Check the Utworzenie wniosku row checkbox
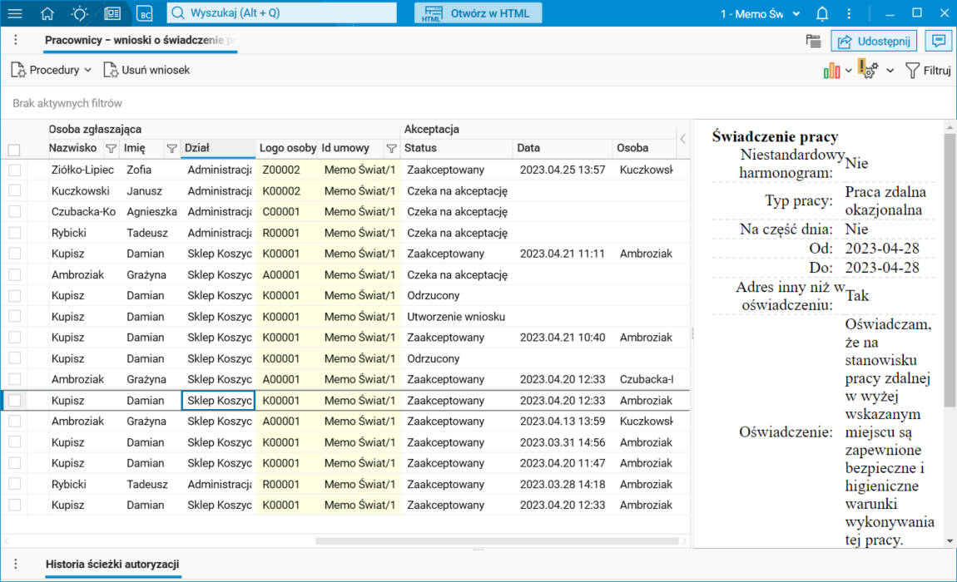 (x=15, y=317)
